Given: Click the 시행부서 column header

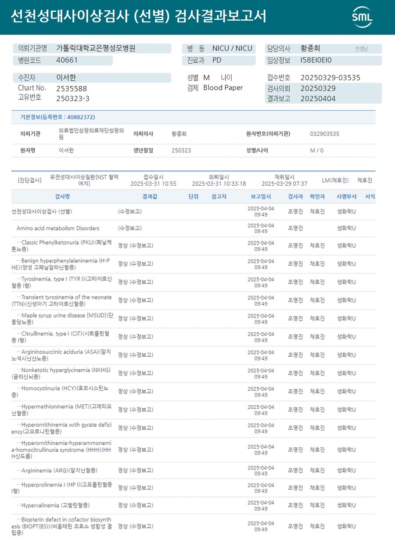Looking at the screenshot, I should click(346, 197).
